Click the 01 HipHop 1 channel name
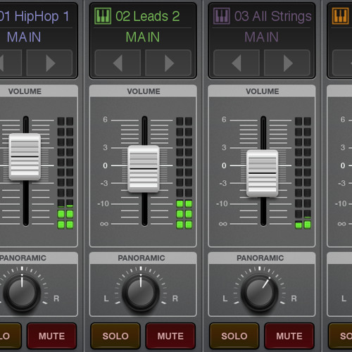 point(34,16)
